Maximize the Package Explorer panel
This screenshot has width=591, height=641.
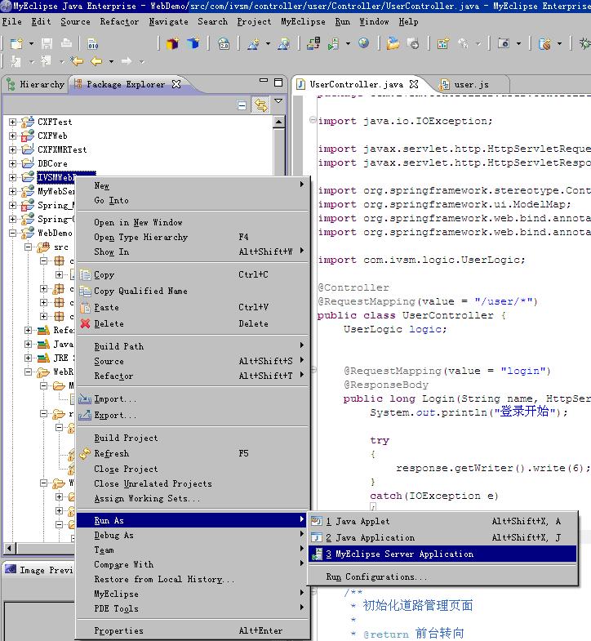278,82
